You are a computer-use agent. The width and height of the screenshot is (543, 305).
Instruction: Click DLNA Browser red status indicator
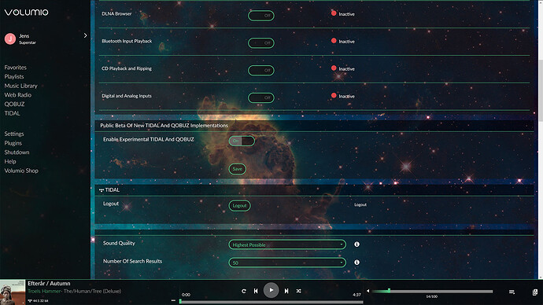coord(334,13)
